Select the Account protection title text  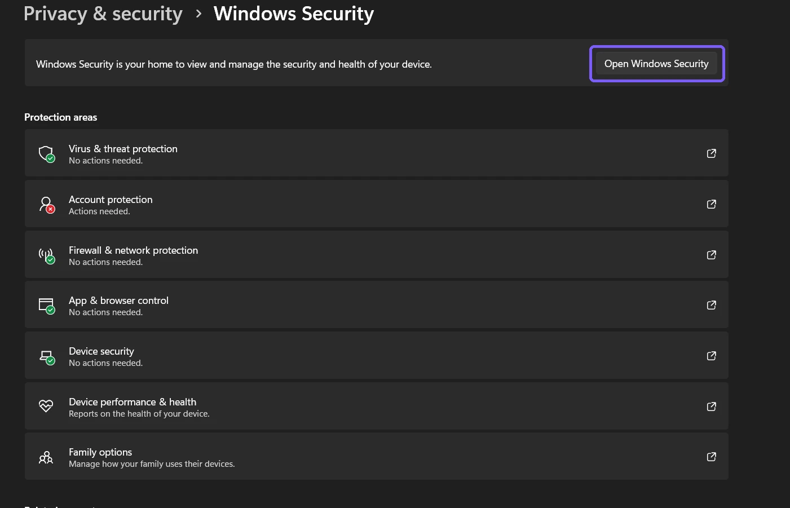(111, 200)
